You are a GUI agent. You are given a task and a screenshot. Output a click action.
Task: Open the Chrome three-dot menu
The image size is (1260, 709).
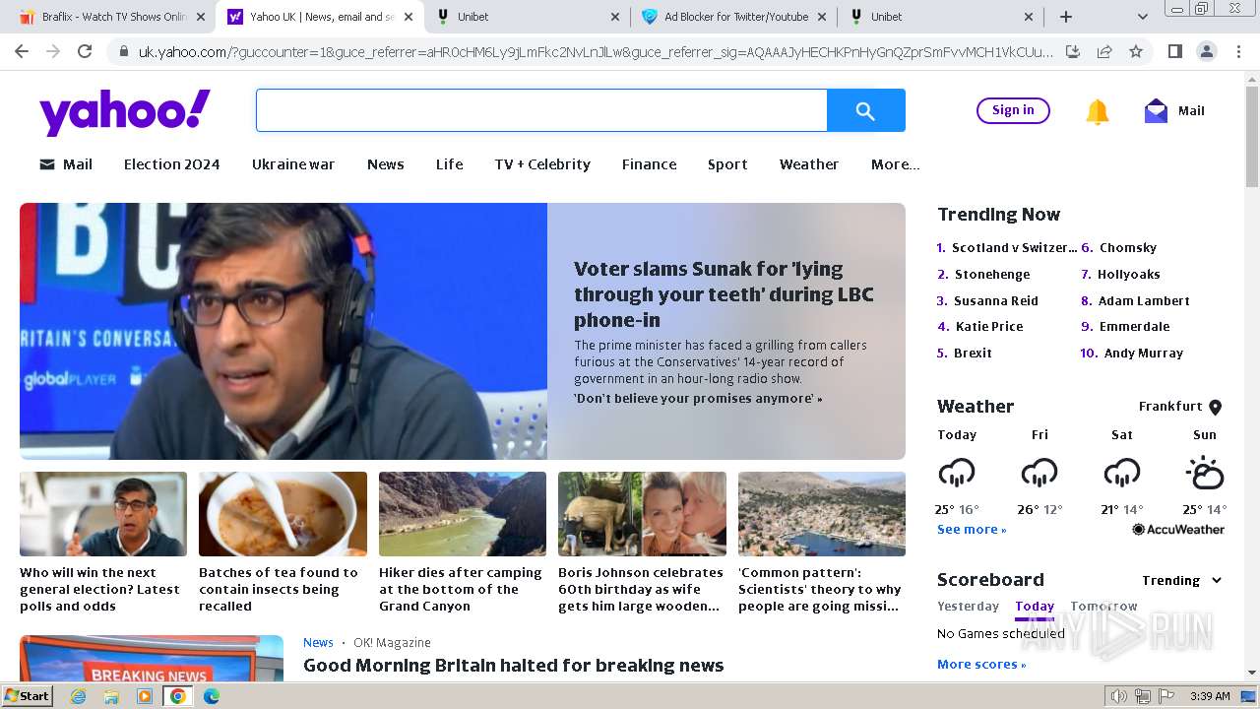1236,51
